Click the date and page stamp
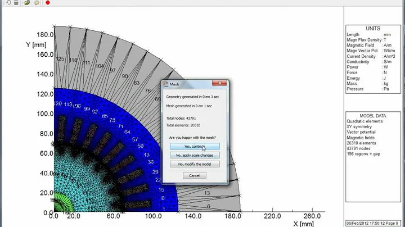Image resolution: width=405 pixels, height=227 pixels. coord(372,223)
